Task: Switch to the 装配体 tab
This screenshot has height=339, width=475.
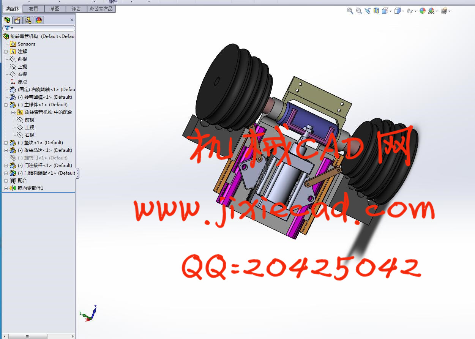Action: coord(12,9)
